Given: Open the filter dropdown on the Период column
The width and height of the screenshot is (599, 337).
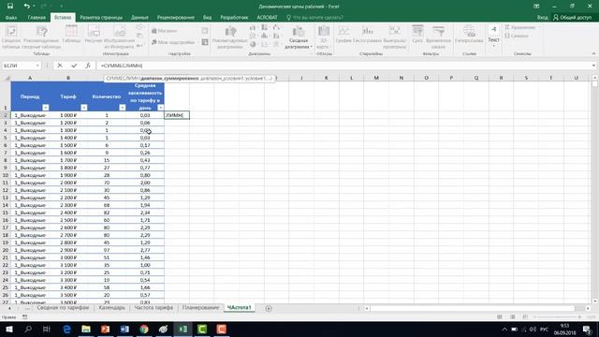Looking at the screenshot, I should 46,108.
